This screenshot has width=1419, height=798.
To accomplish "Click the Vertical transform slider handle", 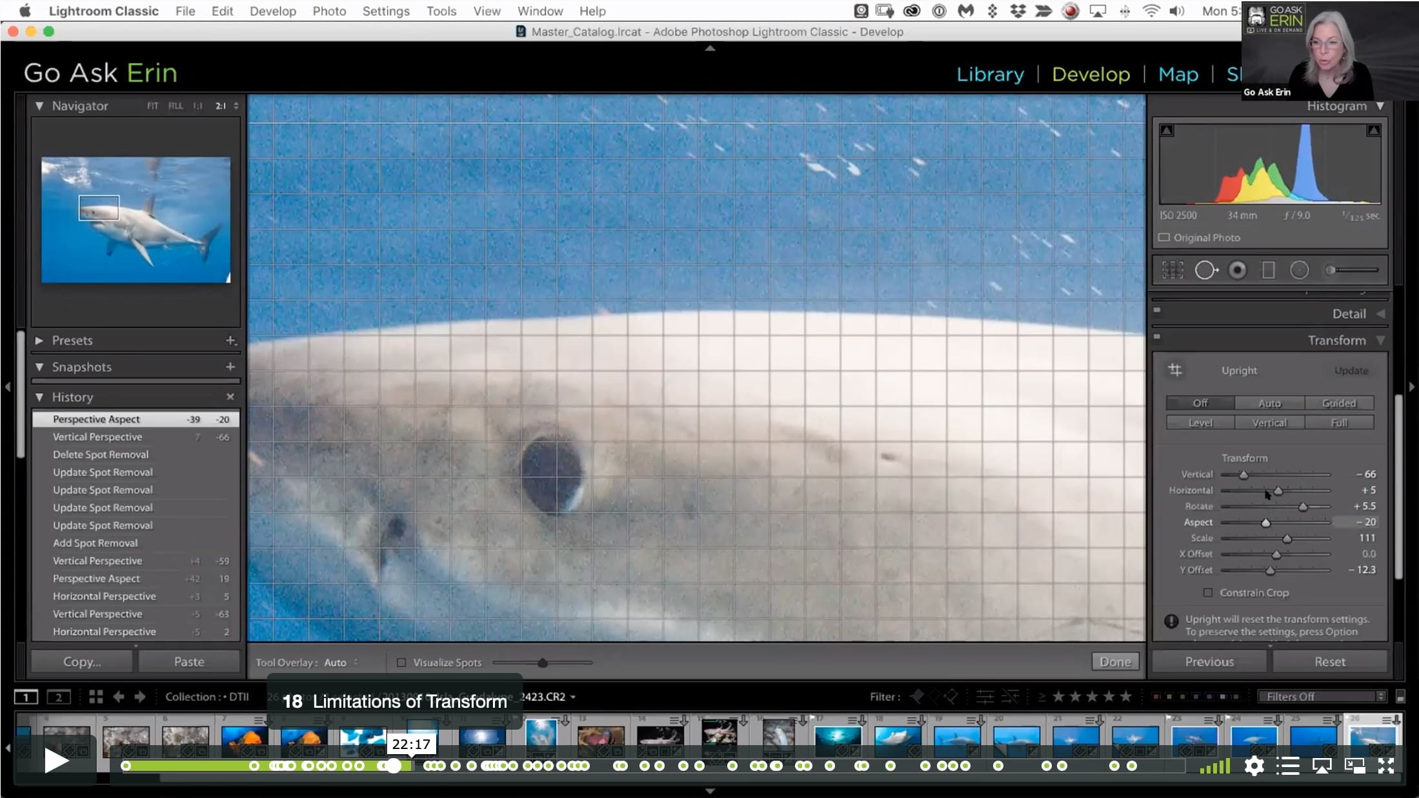I will point(1243,474).
